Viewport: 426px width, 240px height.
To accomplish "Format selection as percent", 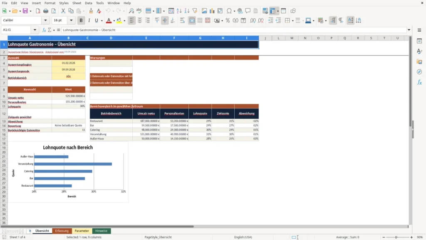I will (228, 20).
